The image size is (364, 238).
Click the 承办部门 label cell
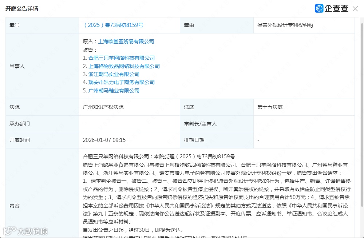click(42, 124)
